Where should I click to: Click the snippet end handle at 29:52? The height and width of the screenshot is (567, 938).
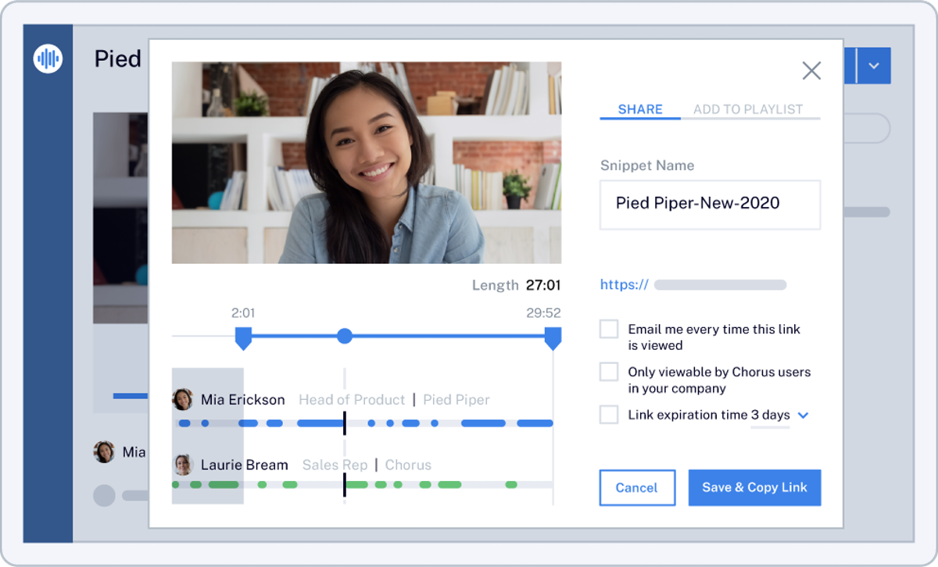[553, 338]
